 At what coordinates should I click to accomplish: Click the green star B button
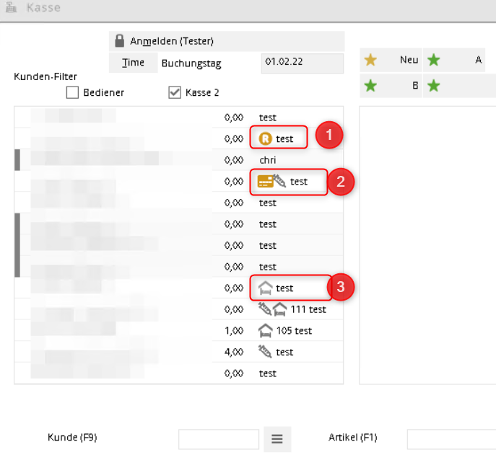point(391,86)
